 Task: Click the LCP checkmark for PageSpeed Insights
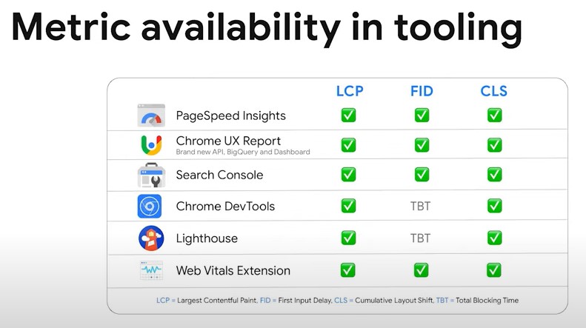(348, 116)
